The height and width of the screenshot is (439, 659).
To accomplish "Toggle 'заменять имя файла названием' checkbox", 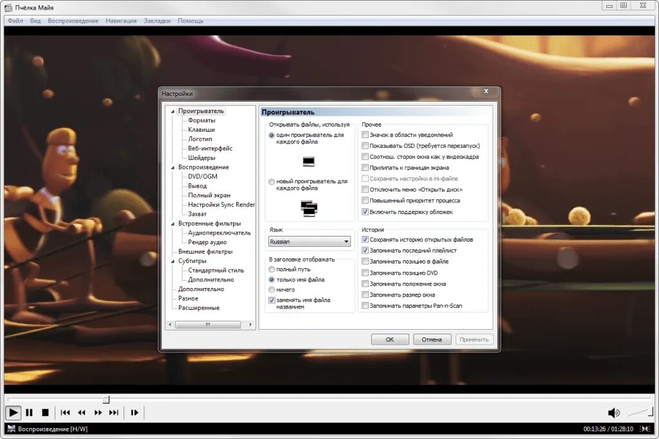I will (x=272, y=300).
